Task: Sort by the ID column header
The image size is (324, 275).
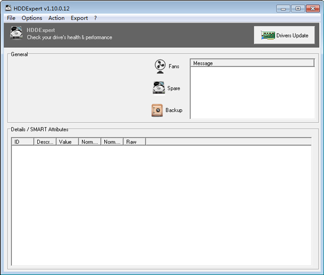Action: pos(23,142)
